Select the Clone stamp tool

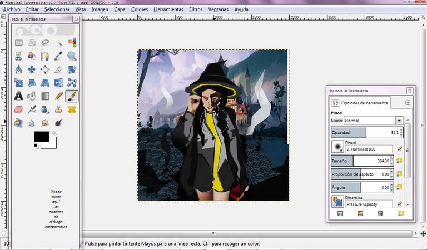(58, 109)
